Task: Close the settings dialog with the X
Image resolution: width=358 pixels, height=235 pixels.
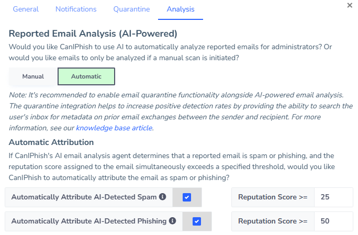Action: [350, 5]
